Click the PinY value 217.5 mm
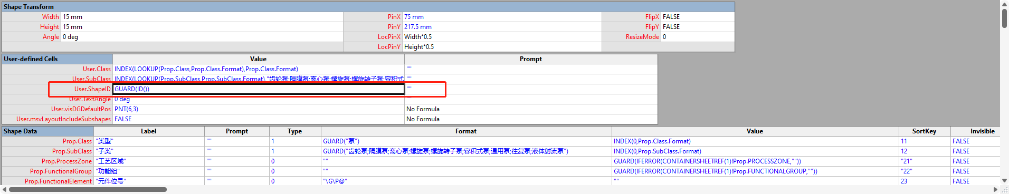Image resolution: width=1009 pixels, height=194 pixels. click(502, 27)
